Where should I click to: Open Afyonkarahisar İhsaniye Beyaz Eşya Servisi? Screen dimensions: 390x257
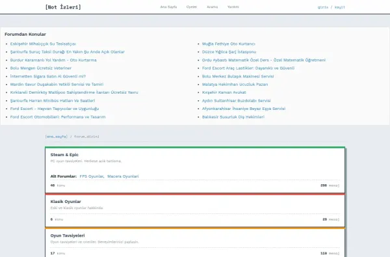pyautogui.click(x=244, y=109)
